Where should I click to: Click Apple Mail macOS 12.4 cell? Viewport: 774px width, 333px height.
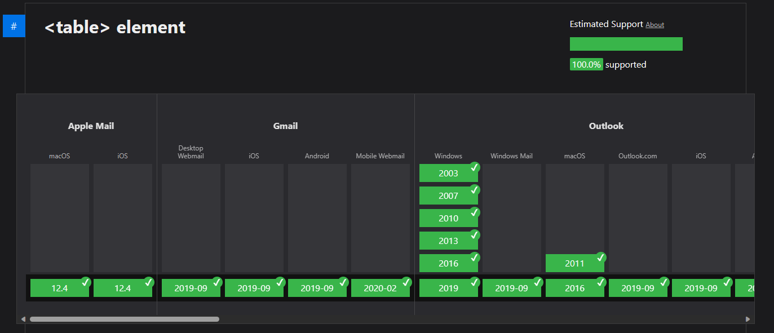coord(59,288)
